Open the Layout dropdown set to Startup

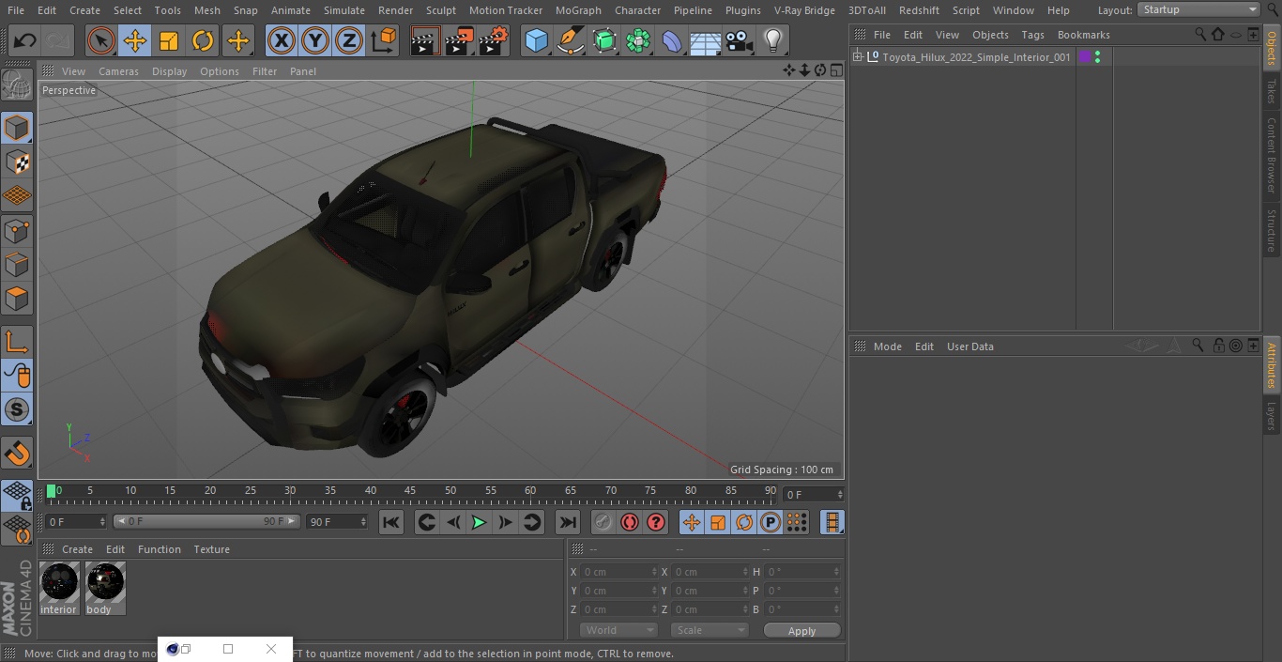pos(1198,9)
